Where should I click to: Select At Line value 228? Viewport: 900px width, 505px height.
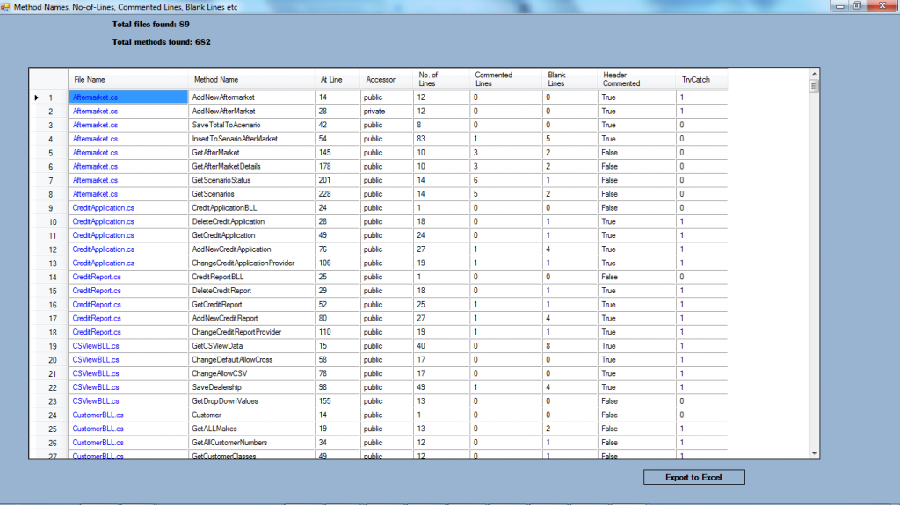(337, 194)
